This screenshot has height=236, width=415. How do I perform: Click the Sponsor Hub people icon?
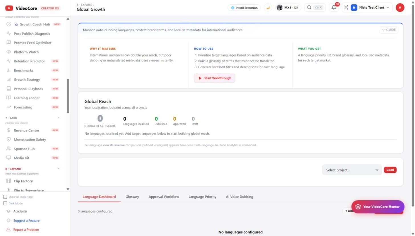[x=9, y=149]
